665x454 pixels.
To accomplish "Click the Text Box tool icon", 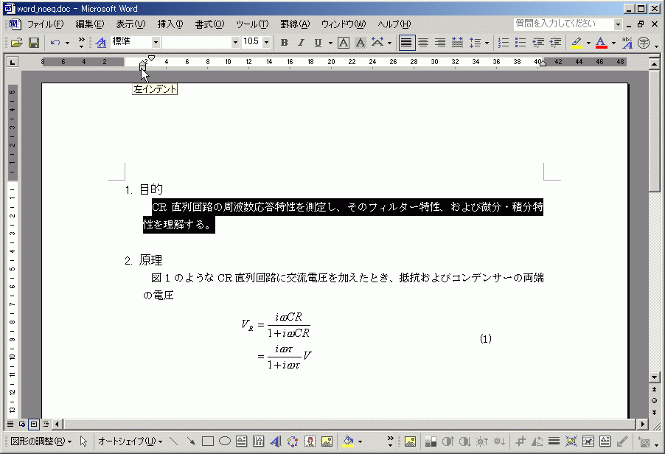I will (242, 441).
